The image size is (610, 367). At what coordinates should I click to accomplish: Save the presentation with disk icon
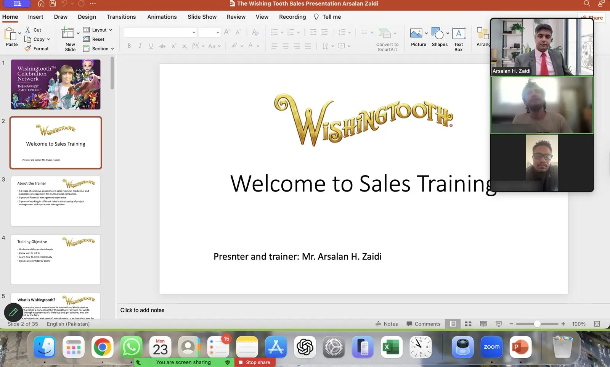pyautogui.click(x=53, y=4)
